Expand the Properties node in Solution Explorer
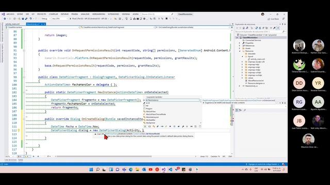The width and height of the screenshot is (330, 185). (239, 43)
